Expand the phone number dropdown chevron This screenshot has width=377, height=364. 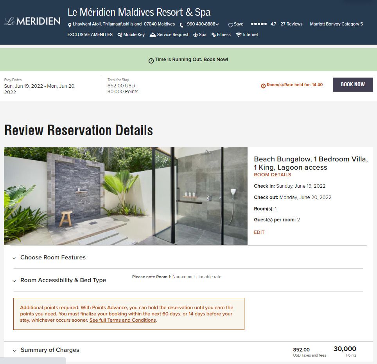point(217,24)
